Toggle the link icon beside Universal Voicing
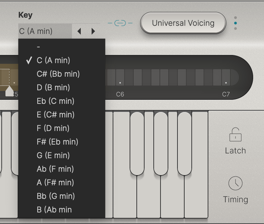Image resolution: width=264 pixels, height=224 pixels. (x=120, y=23)
